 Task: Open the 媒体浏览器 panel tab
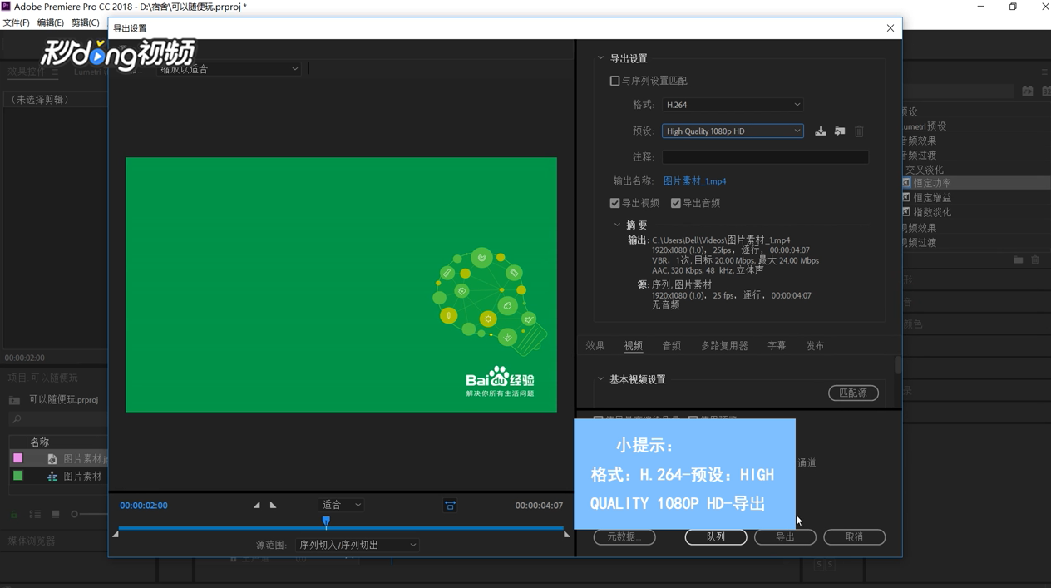[32, 541]
